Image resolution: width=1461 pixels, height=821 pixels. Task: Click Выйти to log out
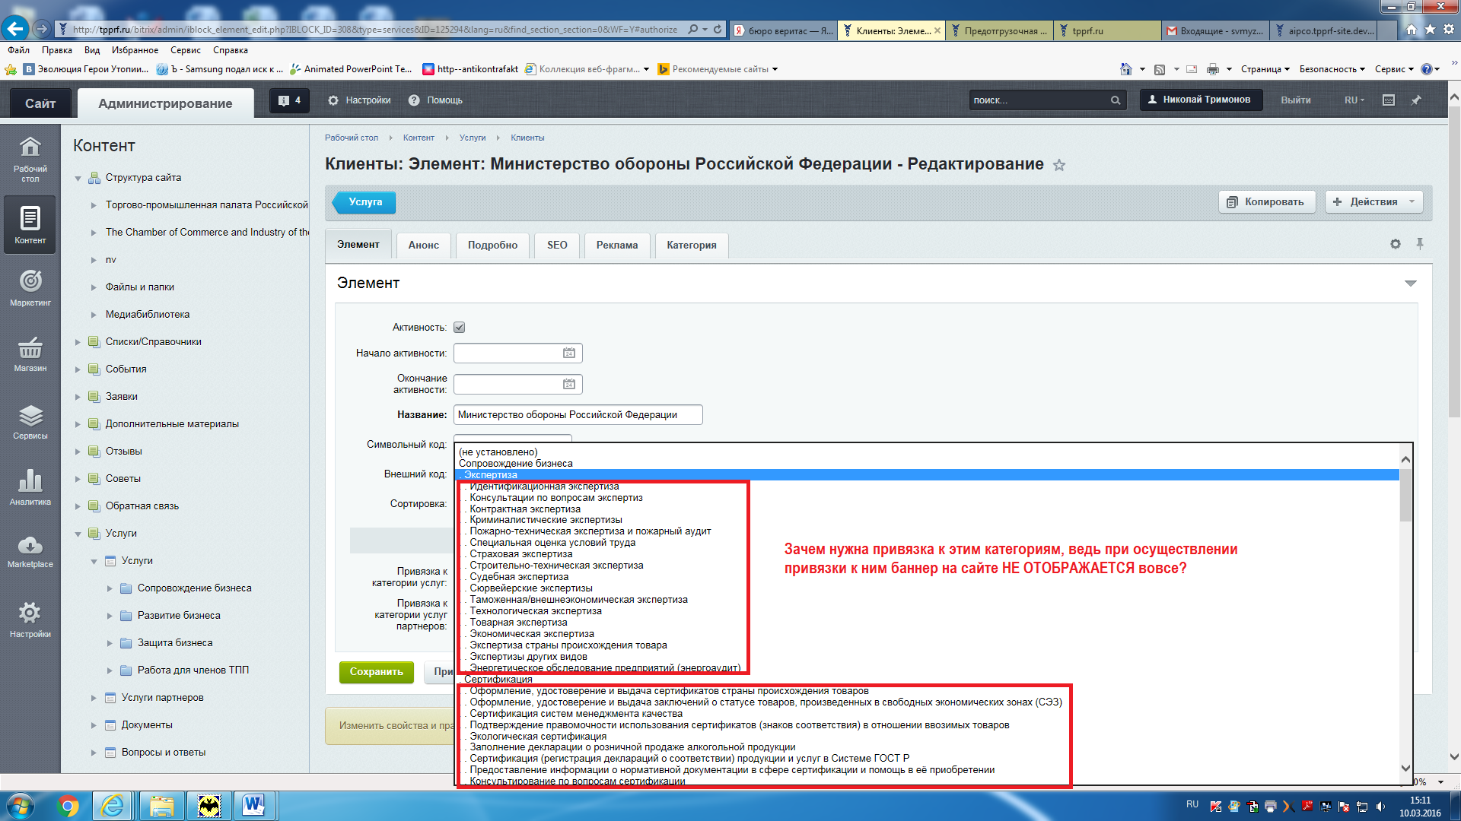tap(1295, 100)
